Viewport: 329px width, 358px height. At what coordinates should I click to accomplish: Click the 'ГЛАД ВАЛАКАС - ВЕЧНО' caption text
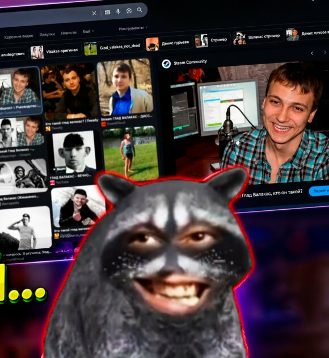[x=70, y=177]
